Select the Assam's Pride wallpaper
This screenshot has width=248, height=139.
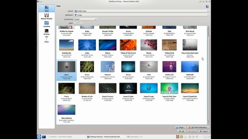pos(108,31)
